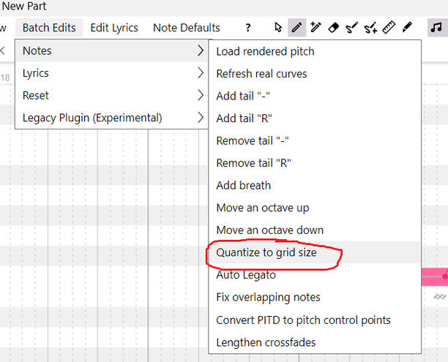Select the knife cut tool
Image resolution: width=448 pixels, height=362 pixels.
407,28
